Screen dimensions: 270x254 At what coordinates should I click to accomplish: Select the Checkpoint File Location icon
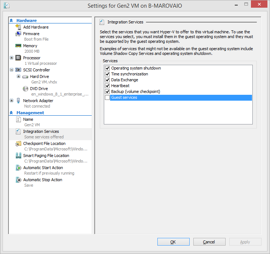(x=18, y=144)
